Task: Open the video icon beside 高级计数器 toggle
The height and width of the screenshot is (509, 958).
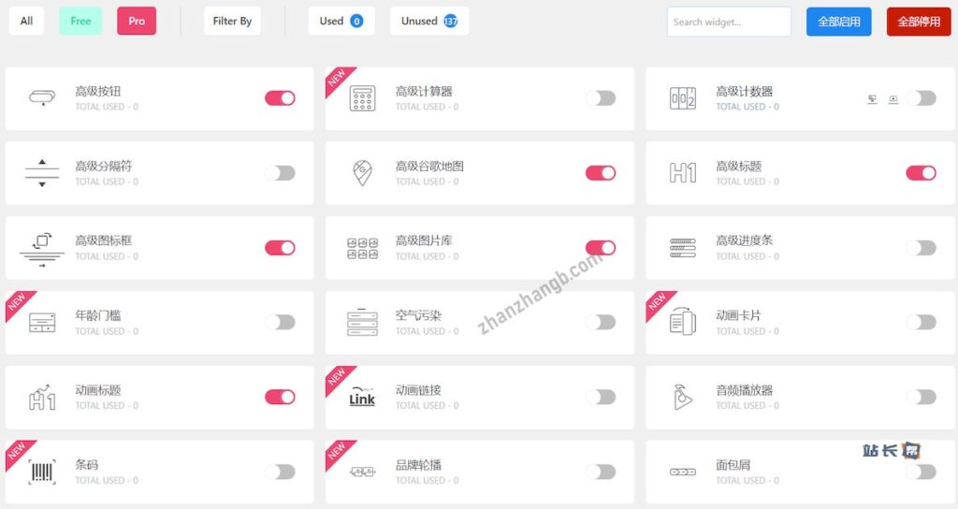Action: point(893,99)
